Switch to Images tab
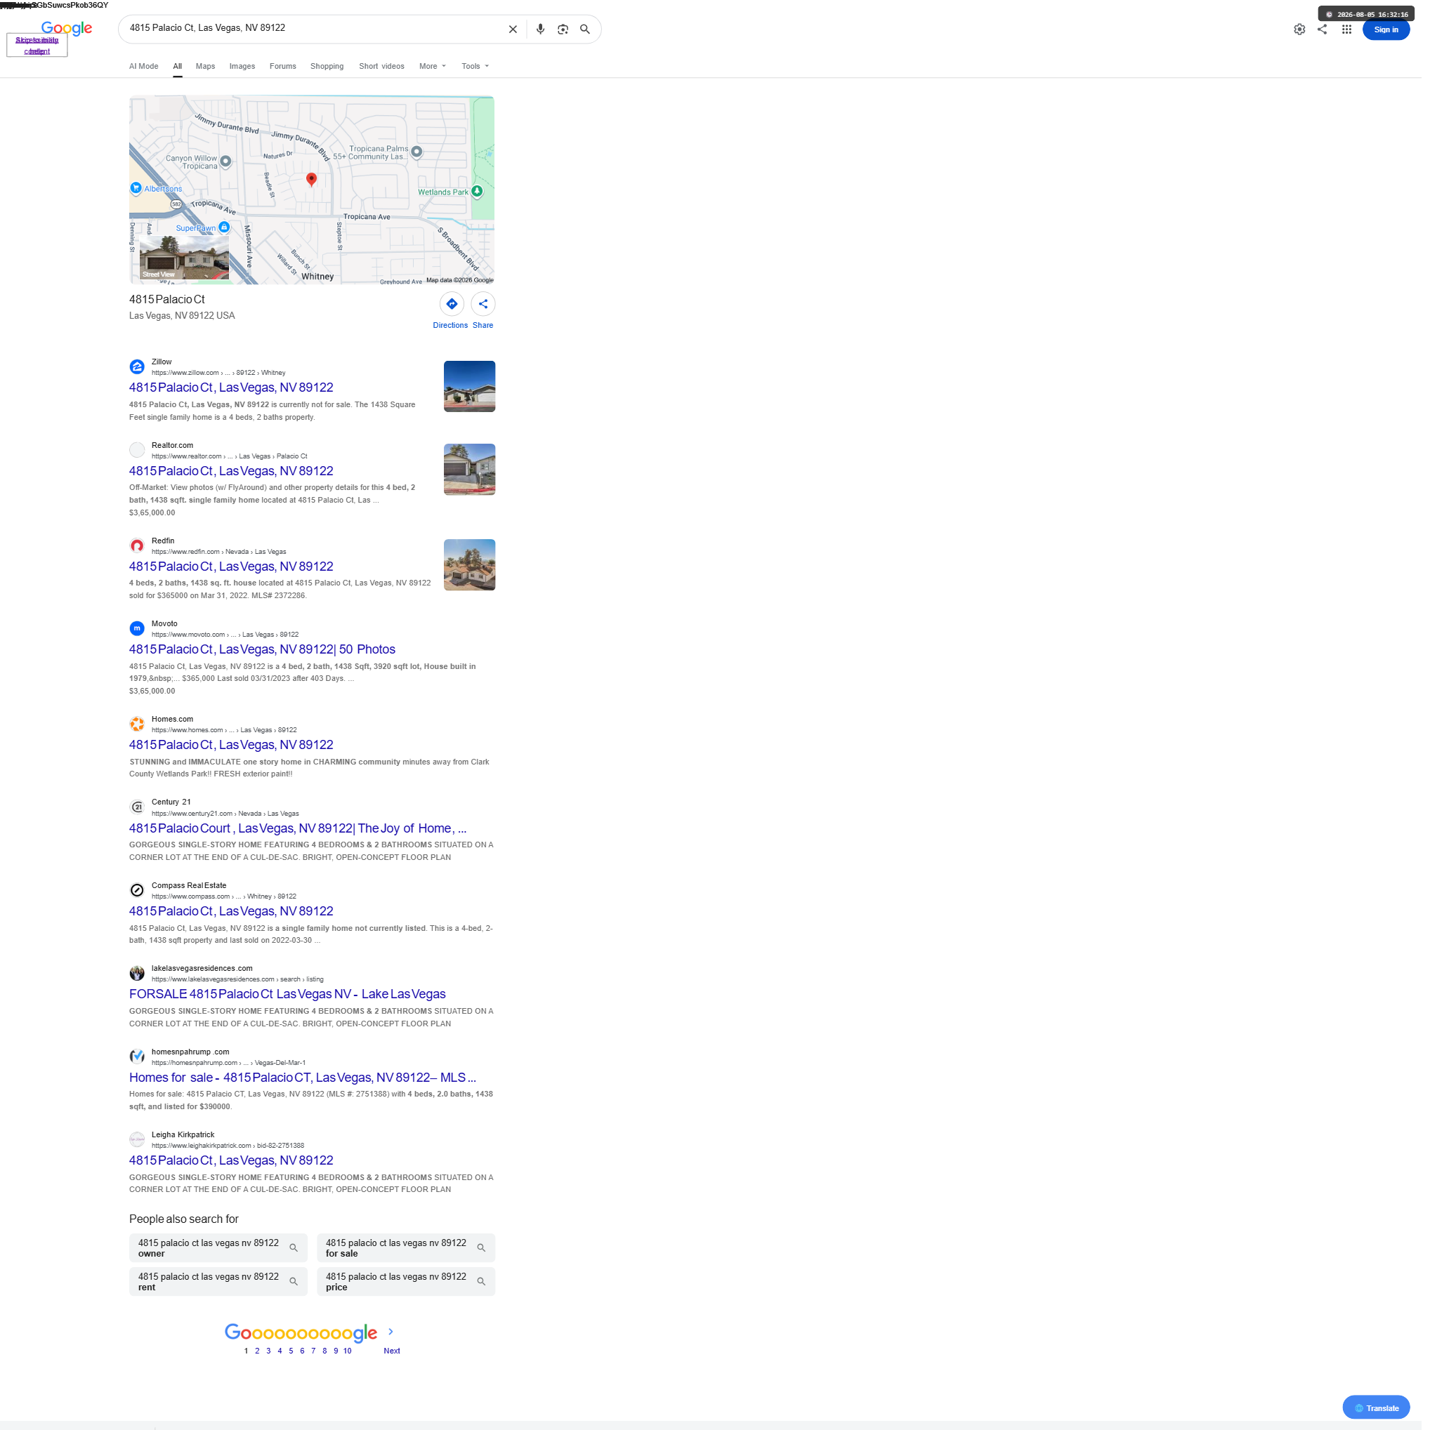This screenshot has width=1430, height=1430. tap(244, 67)
